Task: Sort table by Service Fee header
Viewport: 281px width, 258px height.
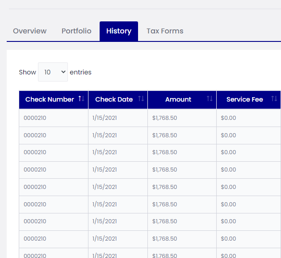Action: pos(244,99)
